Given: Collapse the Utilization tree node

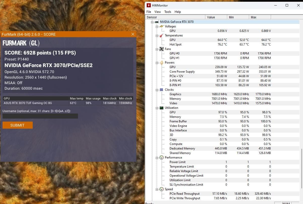Looking at the screenshot, I should point(157,108).
